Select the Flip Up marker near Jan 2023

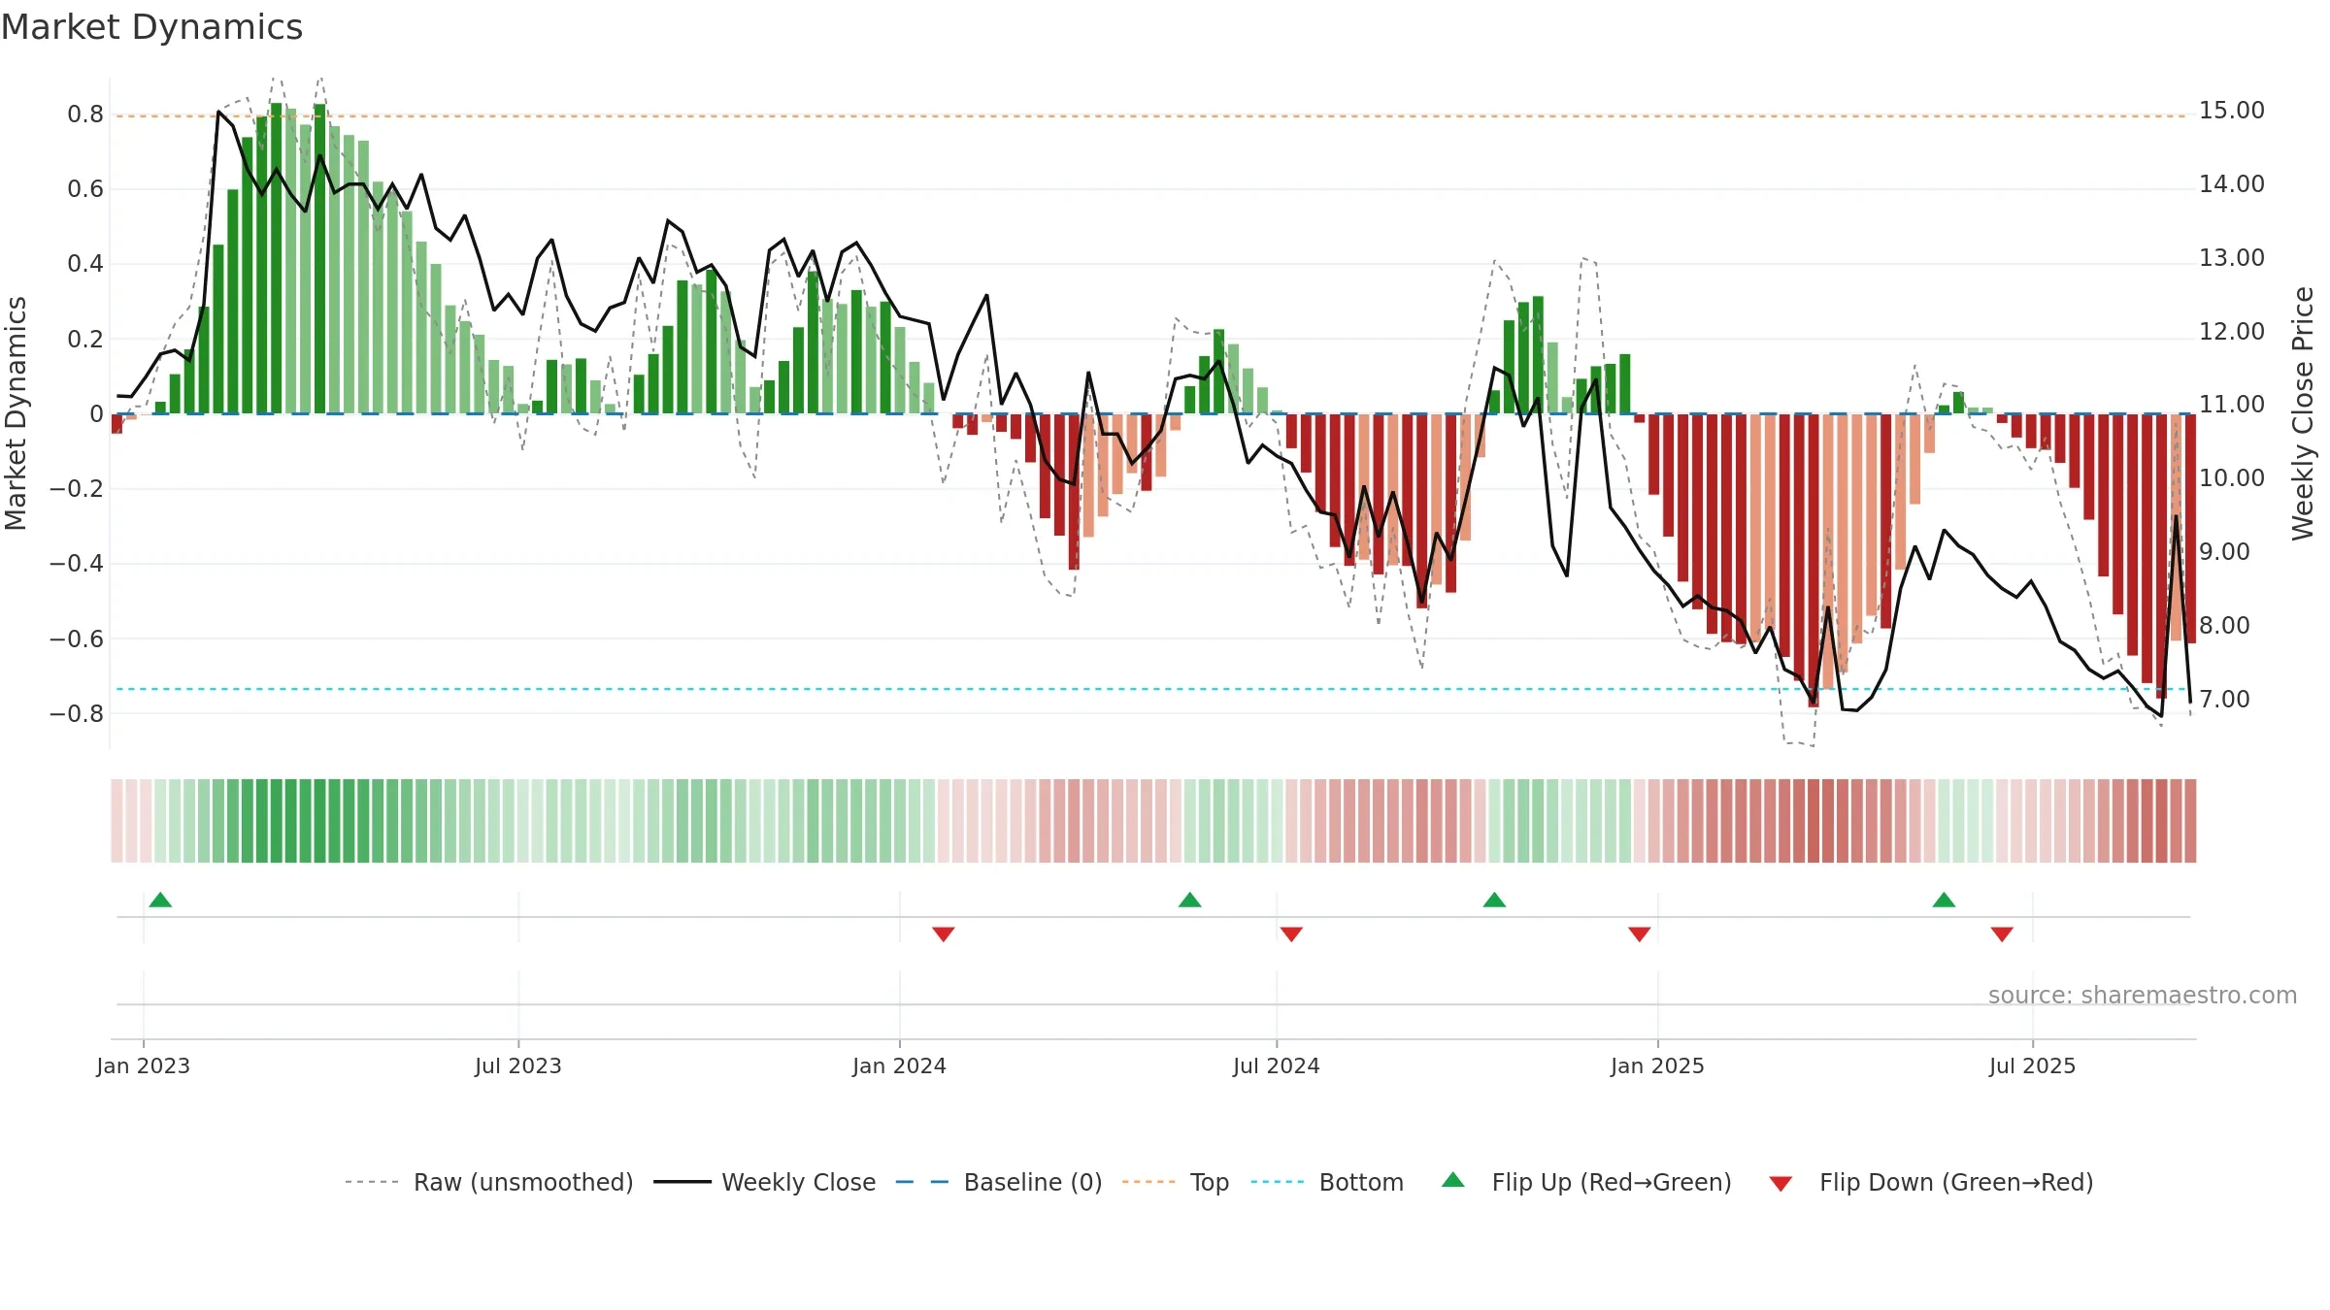click(x=161, y=900)
